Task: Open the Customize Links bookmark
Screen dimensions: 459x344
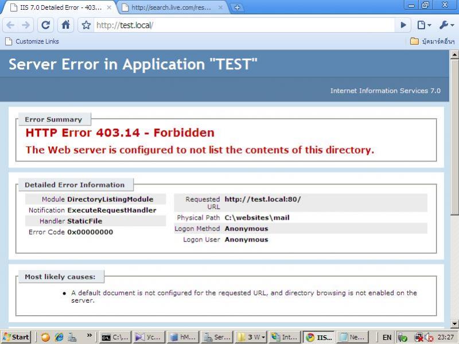Action: pyautogui.click(x=32, y=41)
